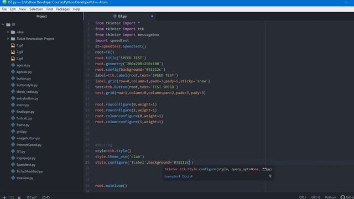Viewport: 354px width, 199px height.
Task: Click the Ticket Reservation Project folder icon
Action: click(13, 39)
